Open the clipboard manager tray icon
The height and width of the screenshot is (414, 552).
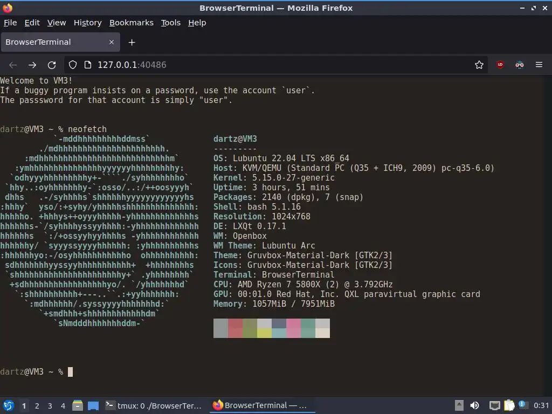click(x=509, y=405)
